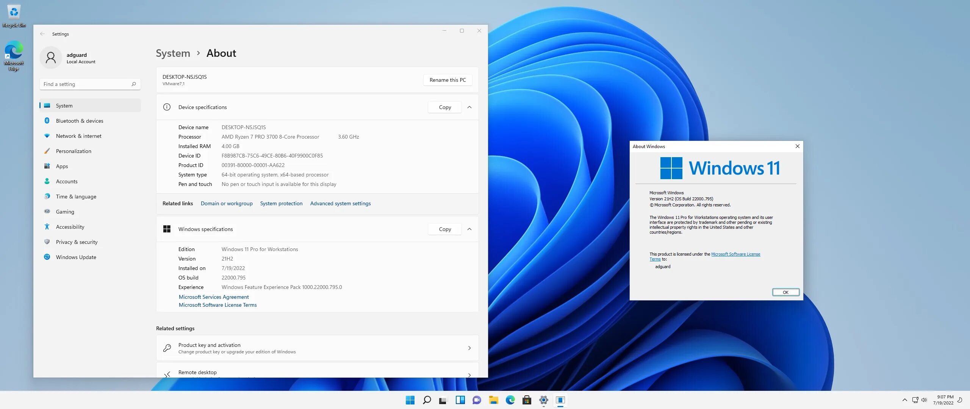
Task: Click the search magnifier in Find a setting
Action: tap(134, 84)
